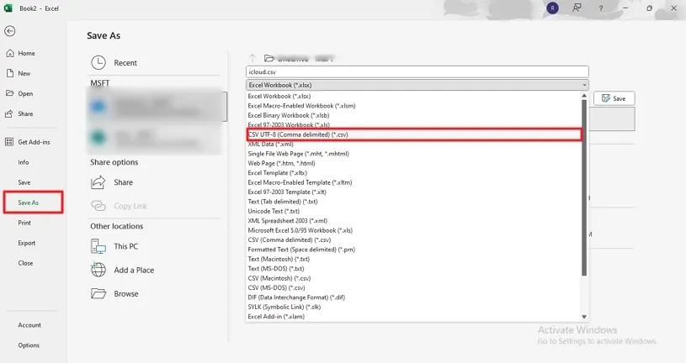
Task: Click the Add a Place globe icon
Action: pos(98,270)
